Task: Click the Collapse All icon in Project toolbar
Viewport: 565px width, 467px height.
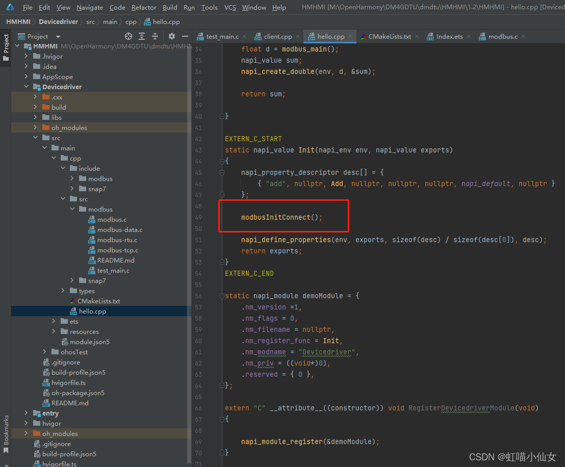Action: pyautogui.click(x=155, y=36)
